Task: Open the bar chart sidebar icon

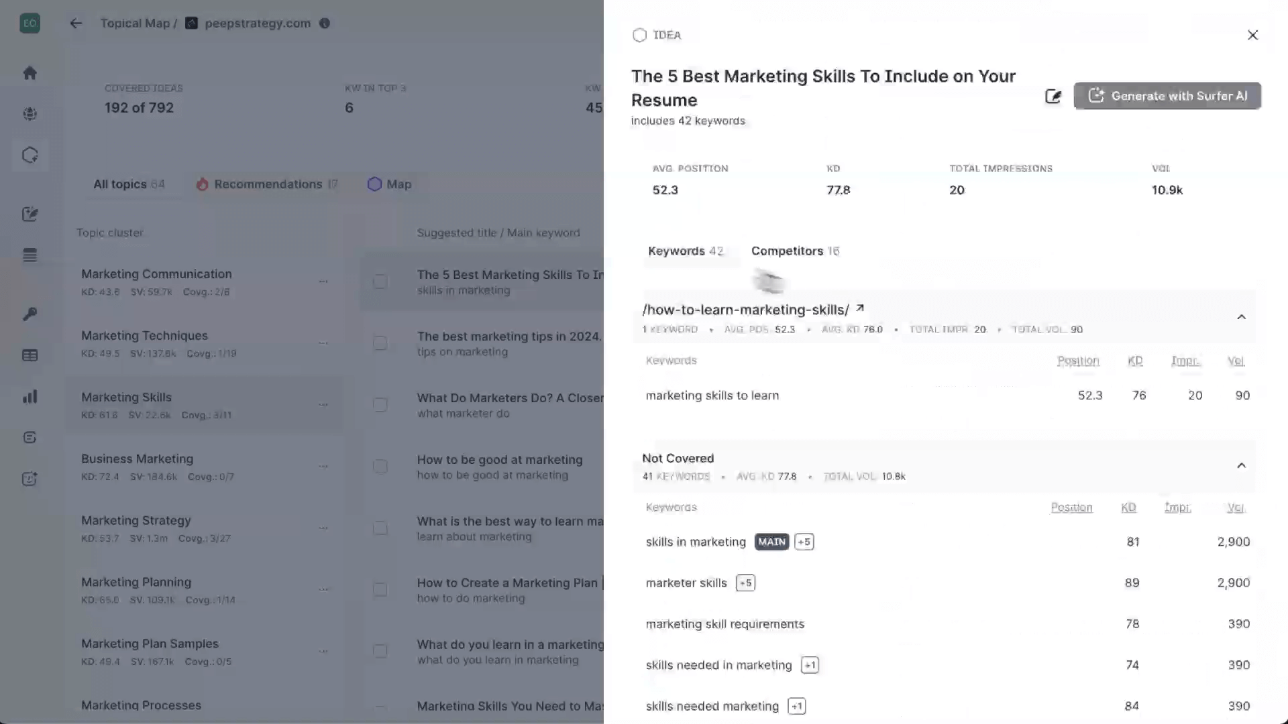Action: 30,397
